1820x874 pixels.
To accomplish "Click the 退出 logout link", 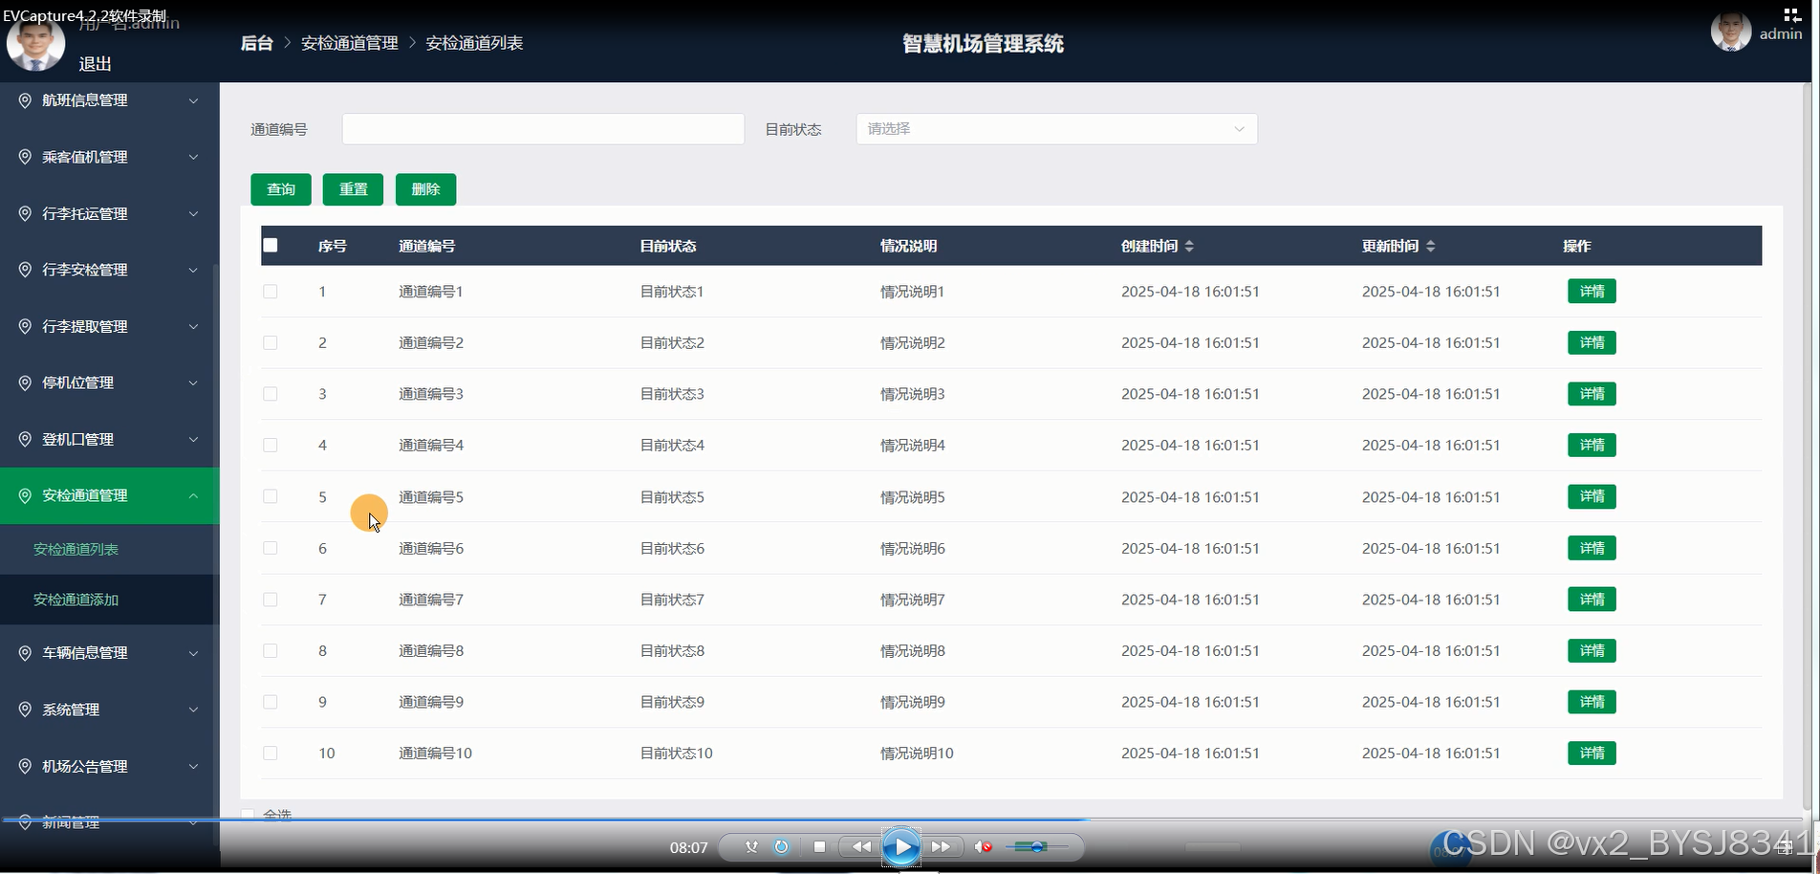I will 95,64.
